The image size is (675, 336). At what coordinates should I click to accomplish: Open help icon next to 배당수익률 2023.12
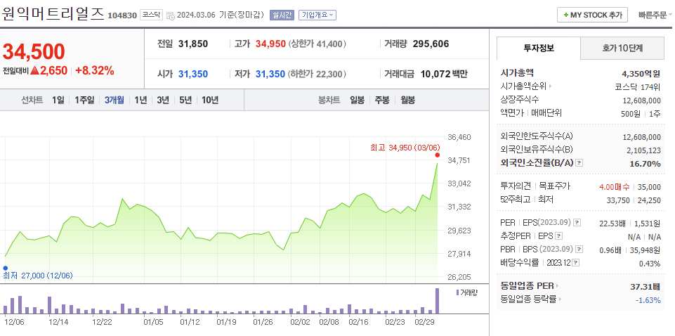click(x=576, y=263)
